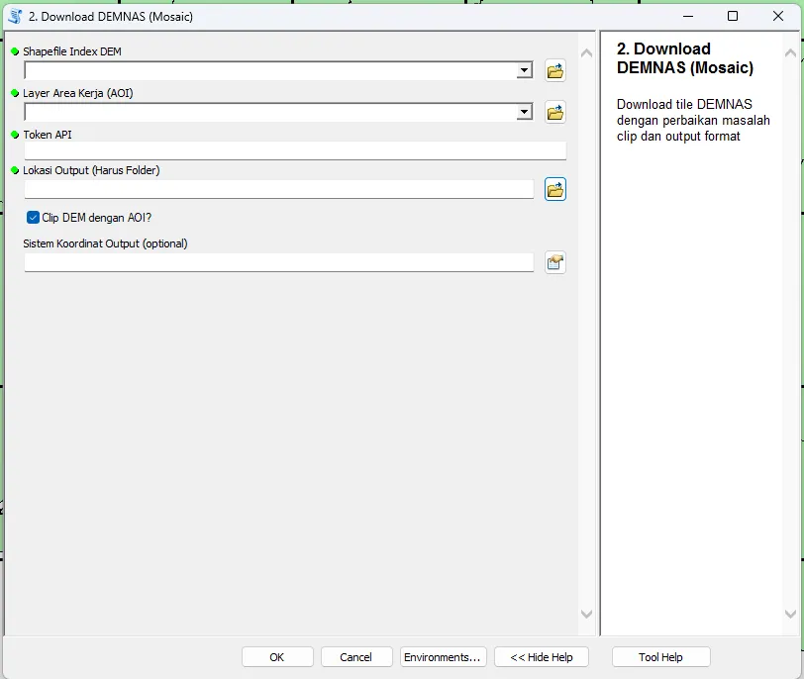Image resolution: width=804 pixels, height=679 pixels.
Task: Hide the help panel
Action: pos(541,656)
